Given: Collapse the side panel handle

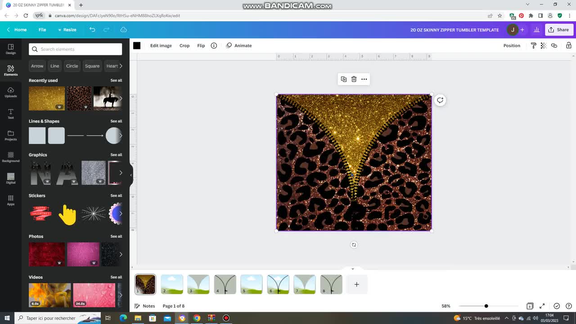Looking at the screenshot, I should 131,175.
